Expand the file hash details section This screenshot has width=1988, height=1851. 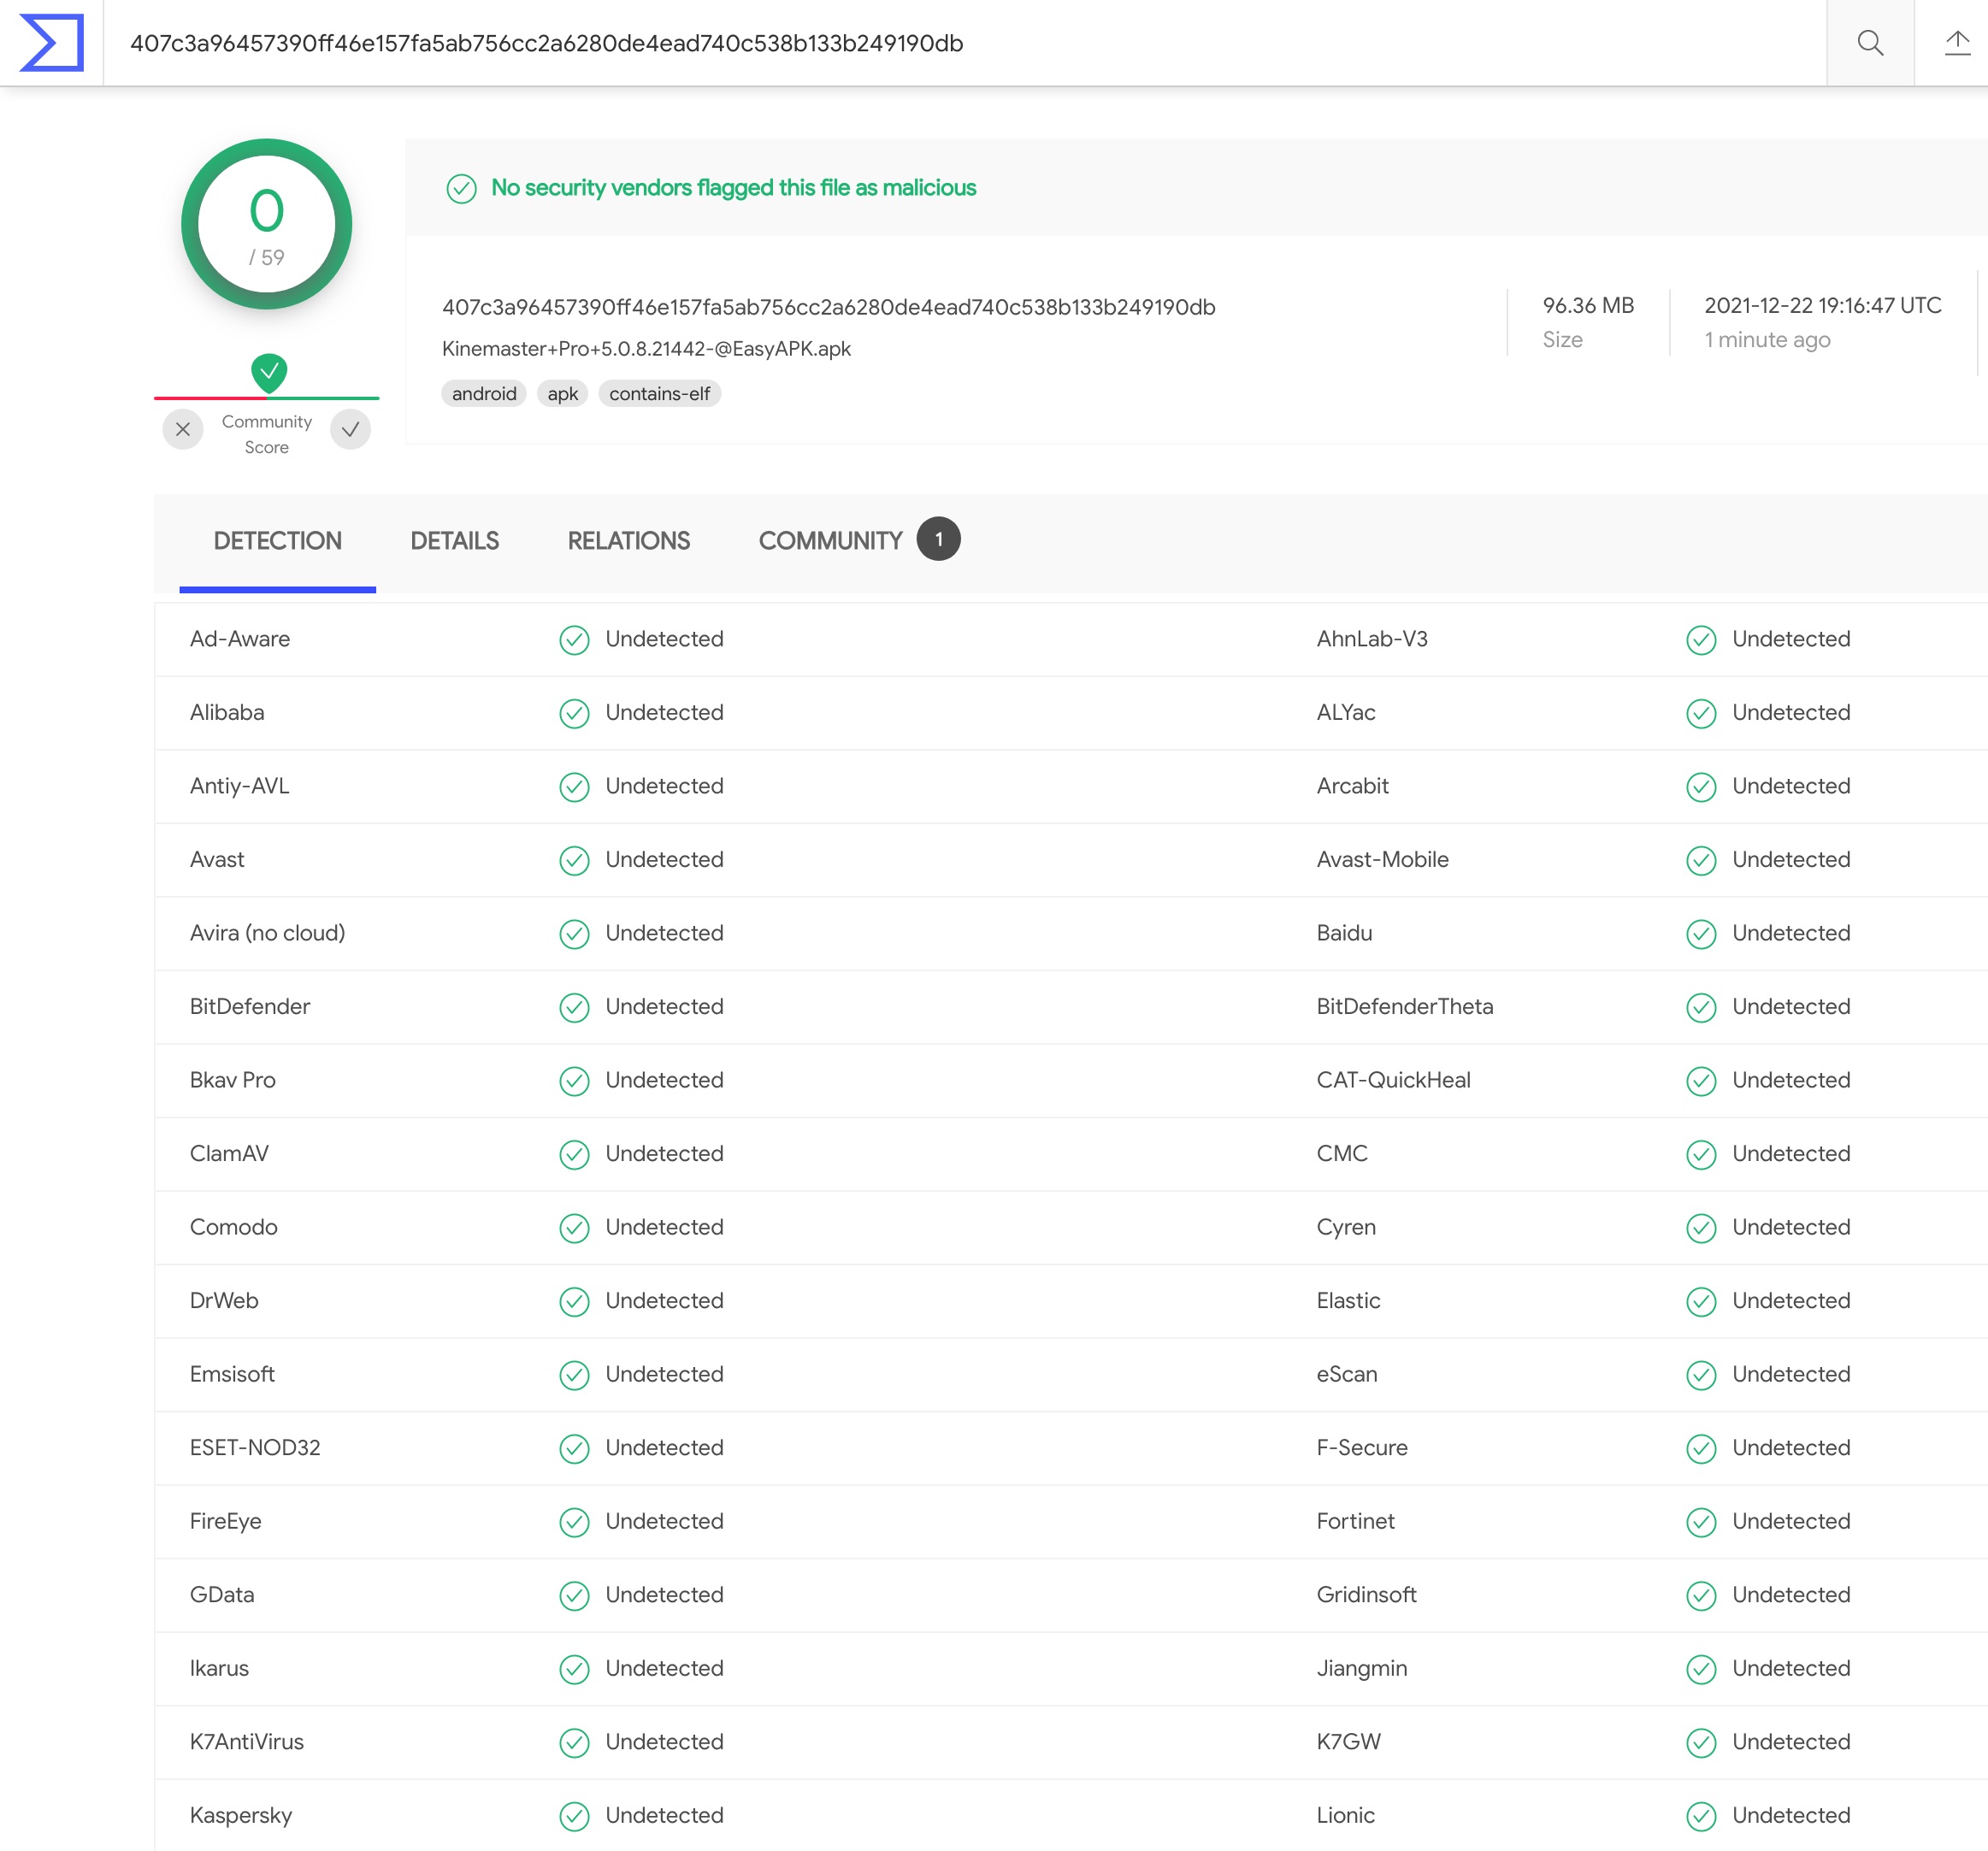click(x=828, y=308)
